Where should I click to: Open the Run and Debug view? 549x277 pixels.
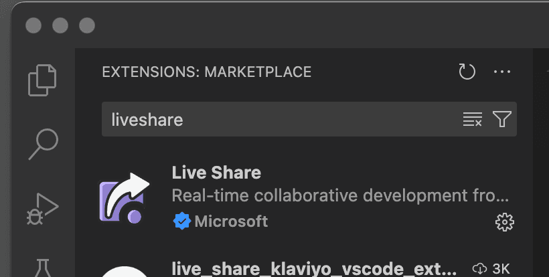point(42,207)
